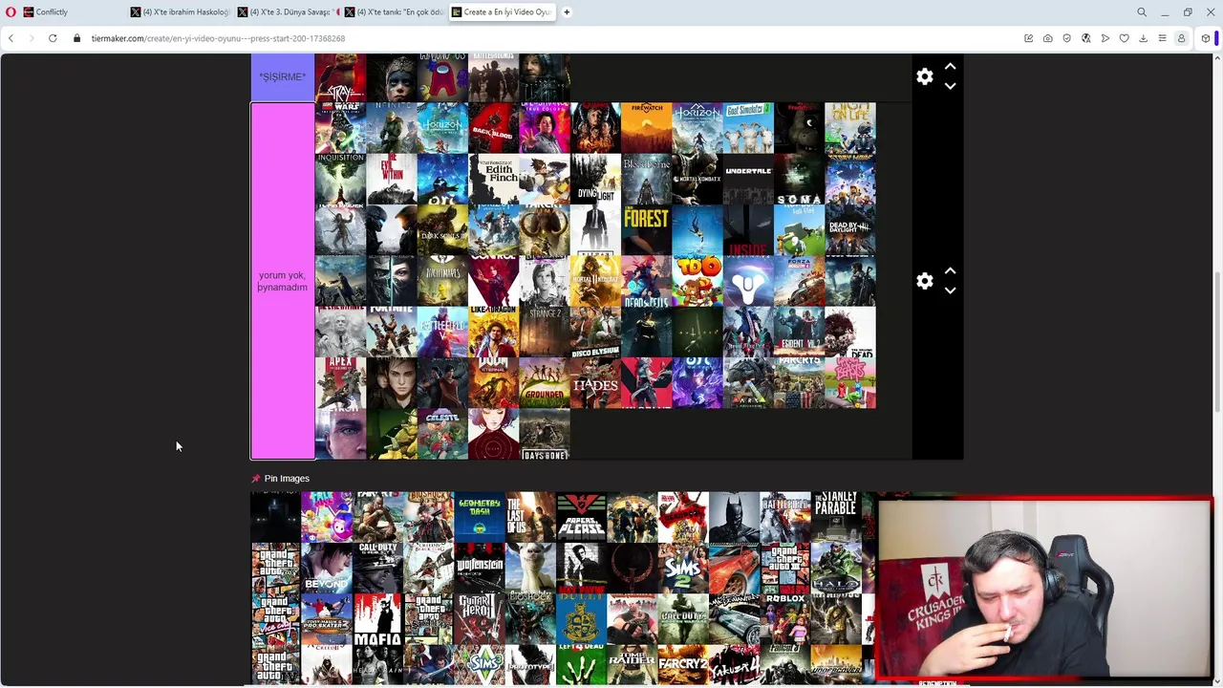Open settings gear for yorum yok tier

coord(924,281)
